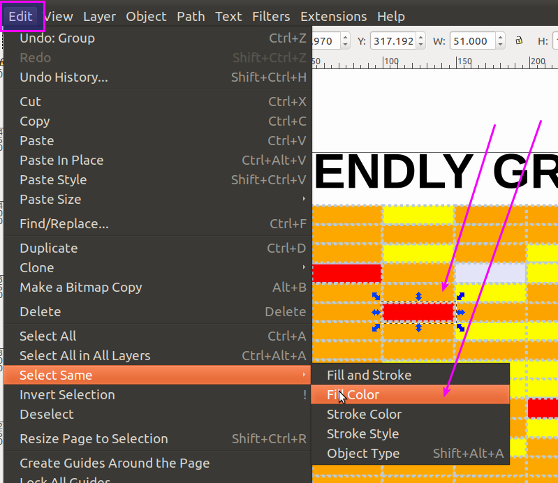Click the selected red rectangle on canvas

418,312
